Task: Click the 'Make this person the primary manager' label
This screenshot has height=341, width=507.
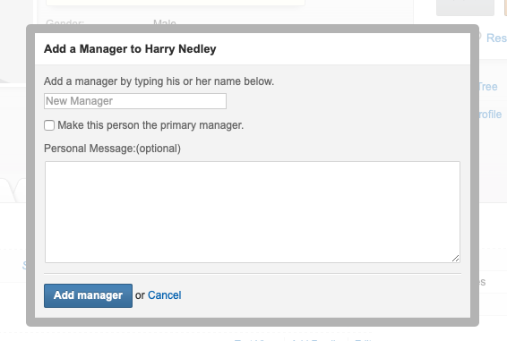Action: [150, 125]
